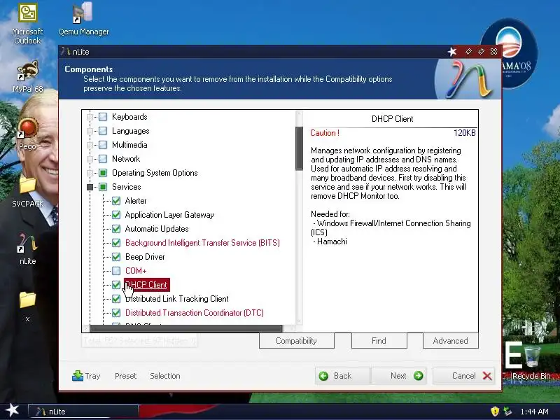
Task: Uncheck the Beep Driver checkbox
Action: coord(116,257)
